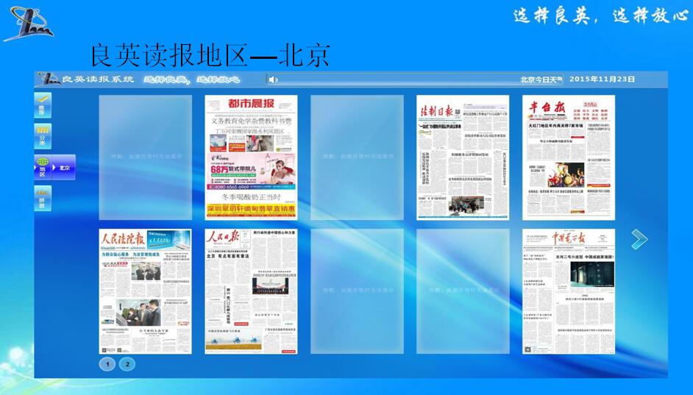
Task: Click the 2015年11月23日 date display
Action: (601, 79)
